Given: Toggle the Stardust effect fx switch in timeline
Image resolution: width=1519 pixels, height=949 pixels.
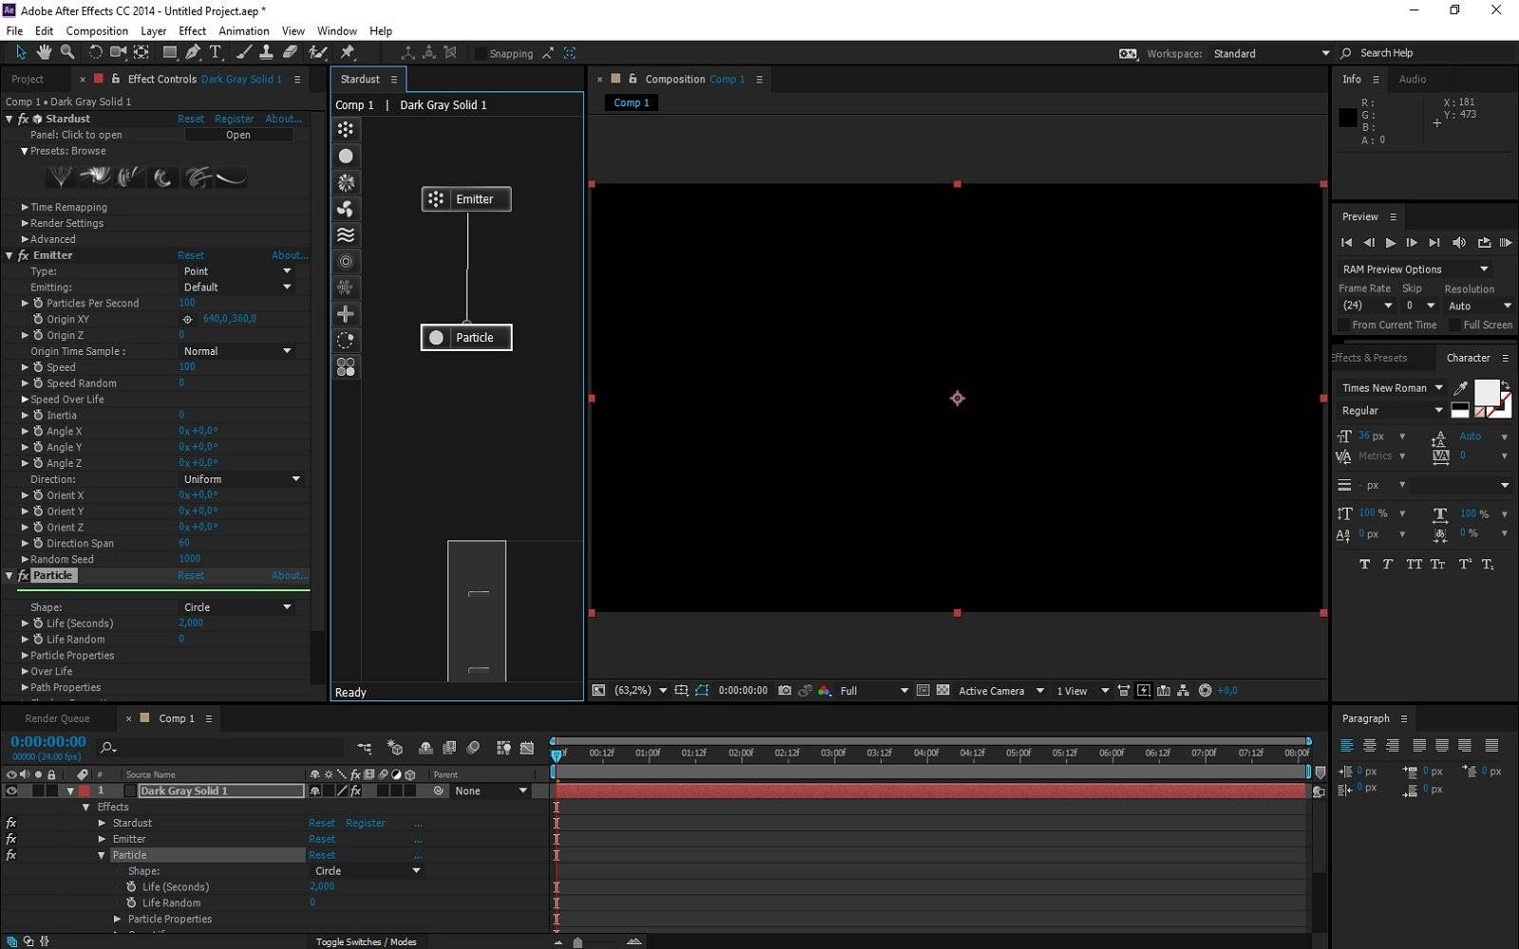Looking at the screenshot, I should click(x=11, y=823).
